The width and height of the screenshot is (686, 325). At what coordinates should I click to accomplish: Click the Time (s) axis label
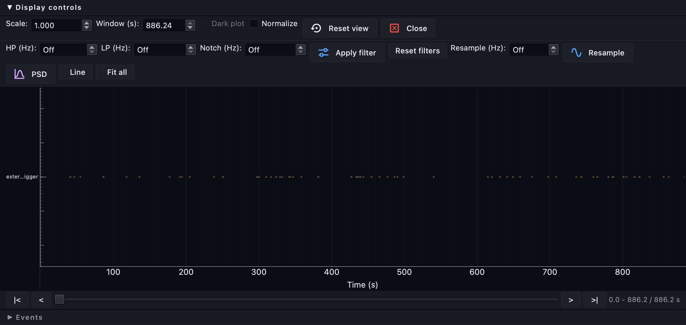(x=362, y=285)
